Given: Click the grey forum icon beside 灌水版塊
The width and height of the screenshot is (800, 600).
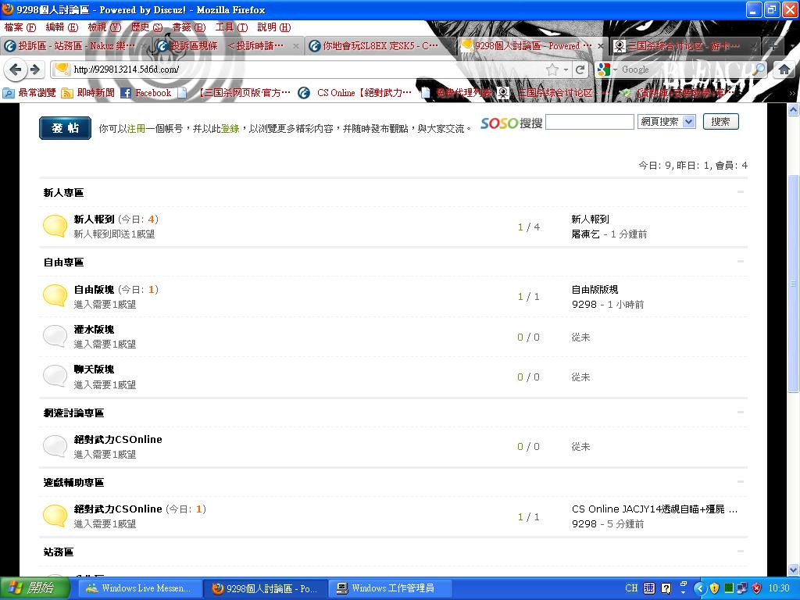Looking at the screenshot, I should coord(55,337).
